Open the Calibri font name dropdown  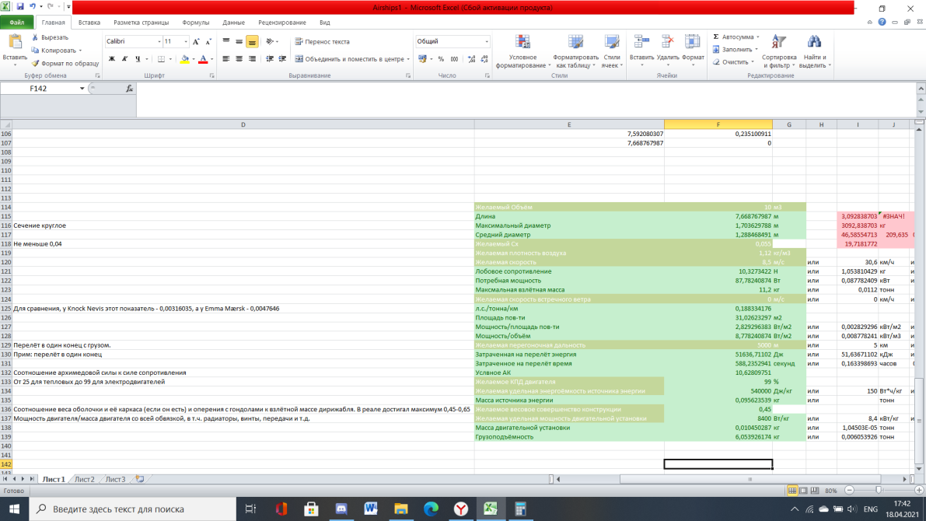click(x=159, y=42)
